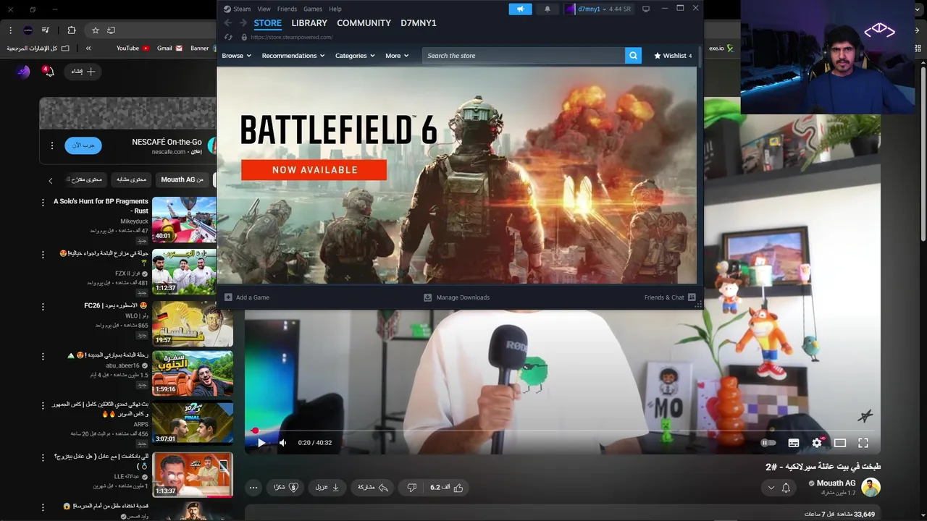927x521 pixels.
Task: Click the YouTube share button
Action: 374,488
